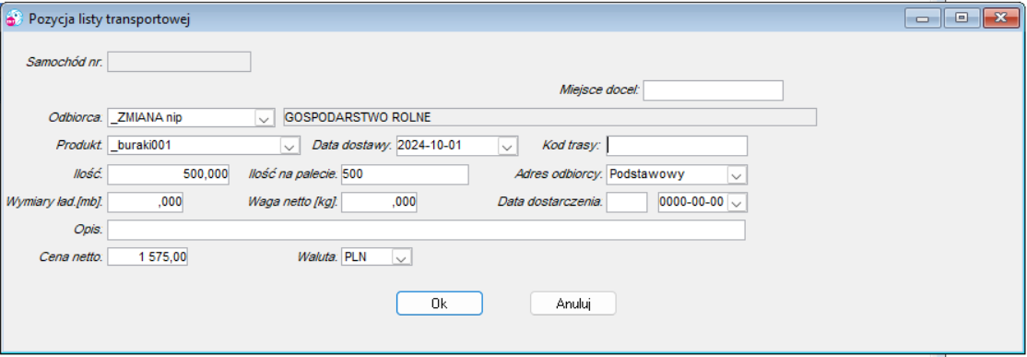This screenshot has height=357, width=1027.
Task: Focus the Miejsce docel input field
Action: [x=714, y=89]
